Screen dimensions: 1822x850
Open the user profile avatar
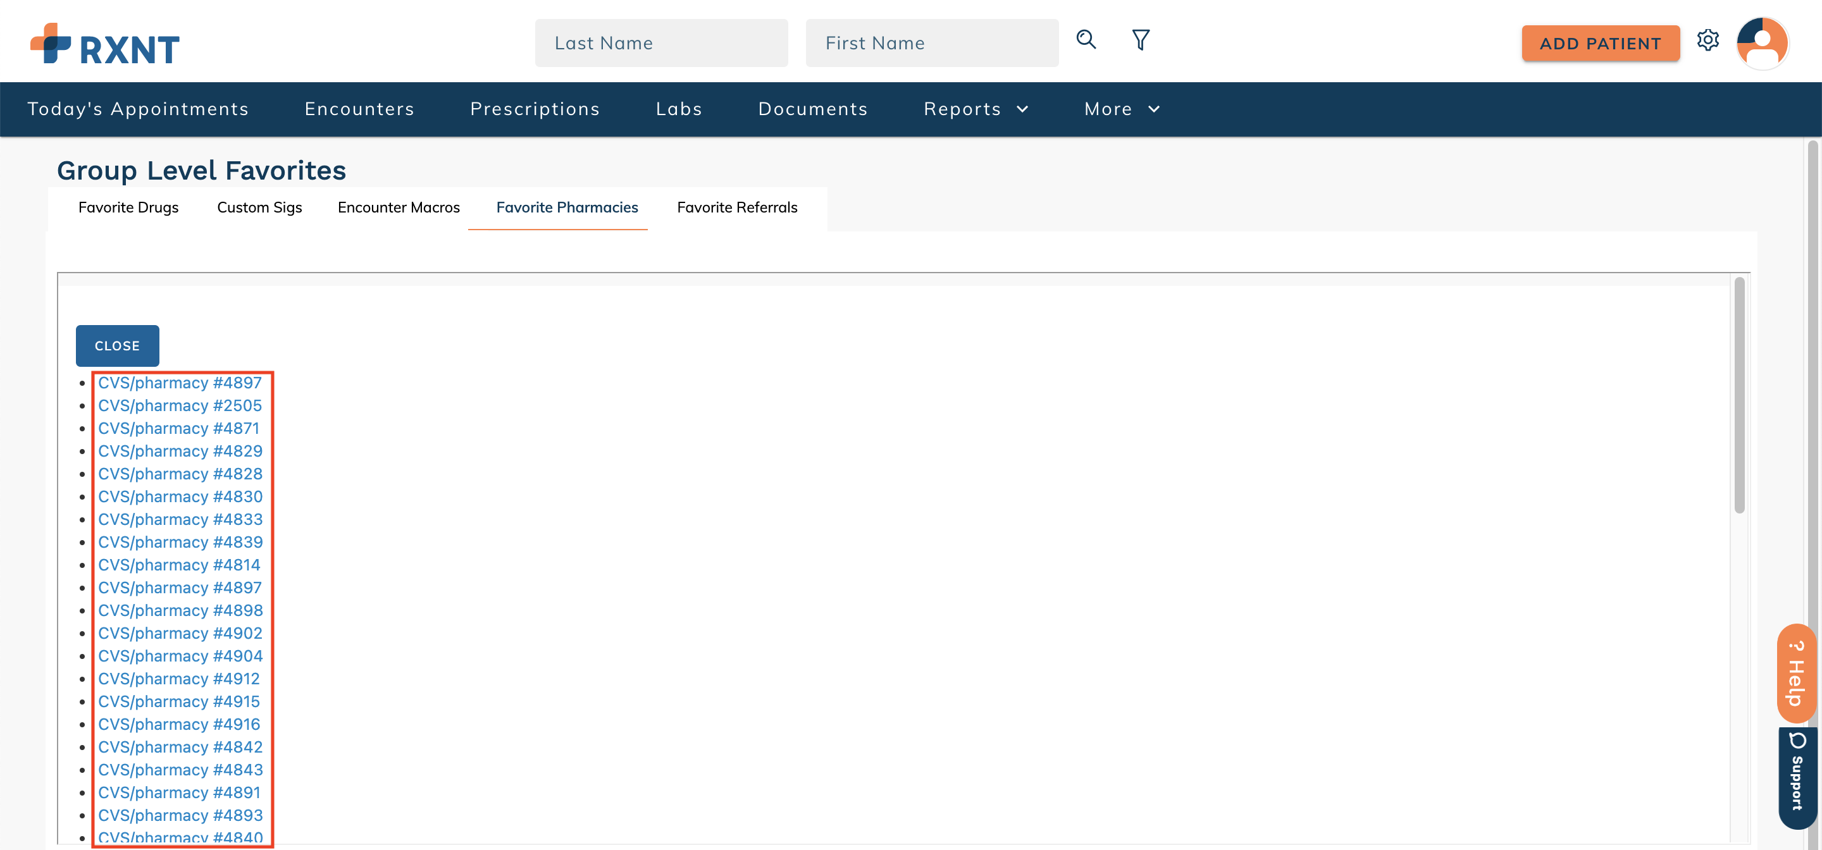click(1763, 43)
